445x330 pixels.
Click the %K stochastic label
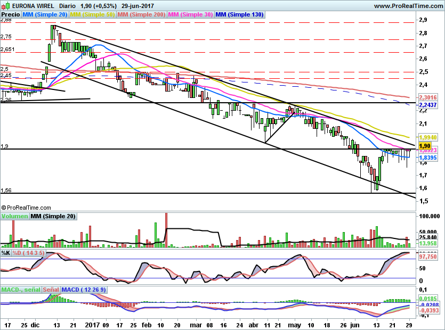[5, 252]
